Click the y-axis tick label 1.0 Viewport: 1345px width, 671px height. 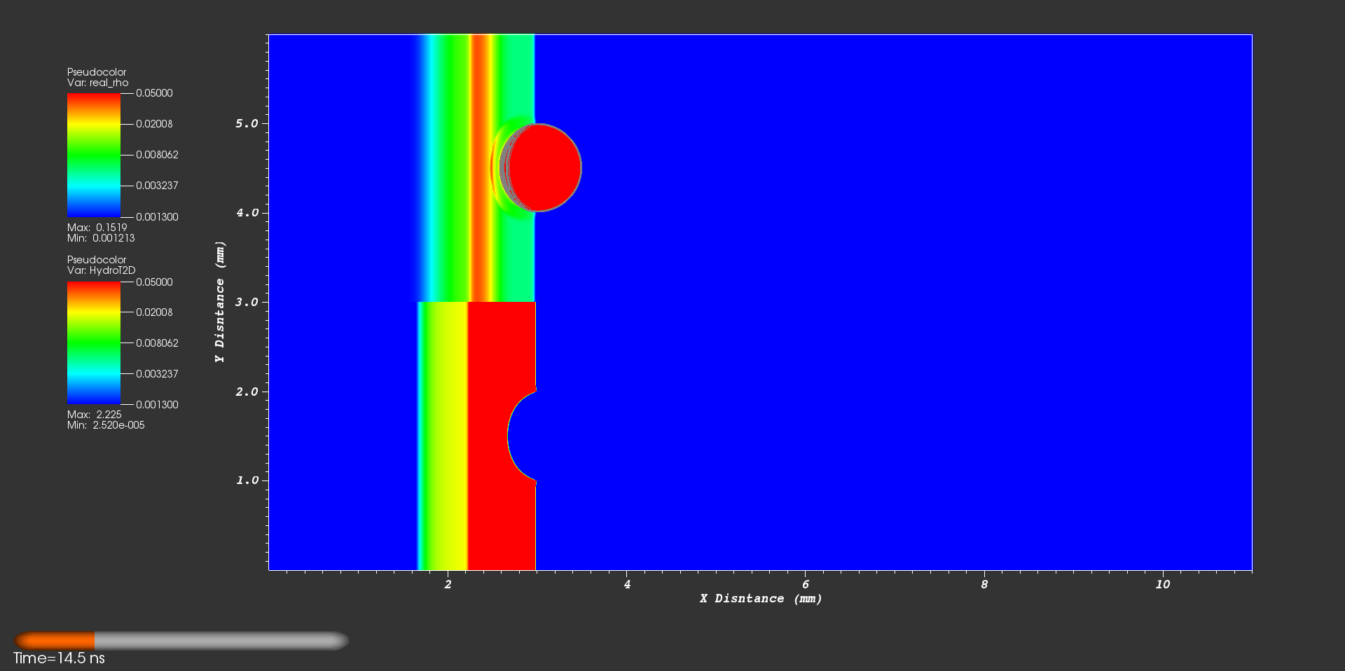(247, 480)
